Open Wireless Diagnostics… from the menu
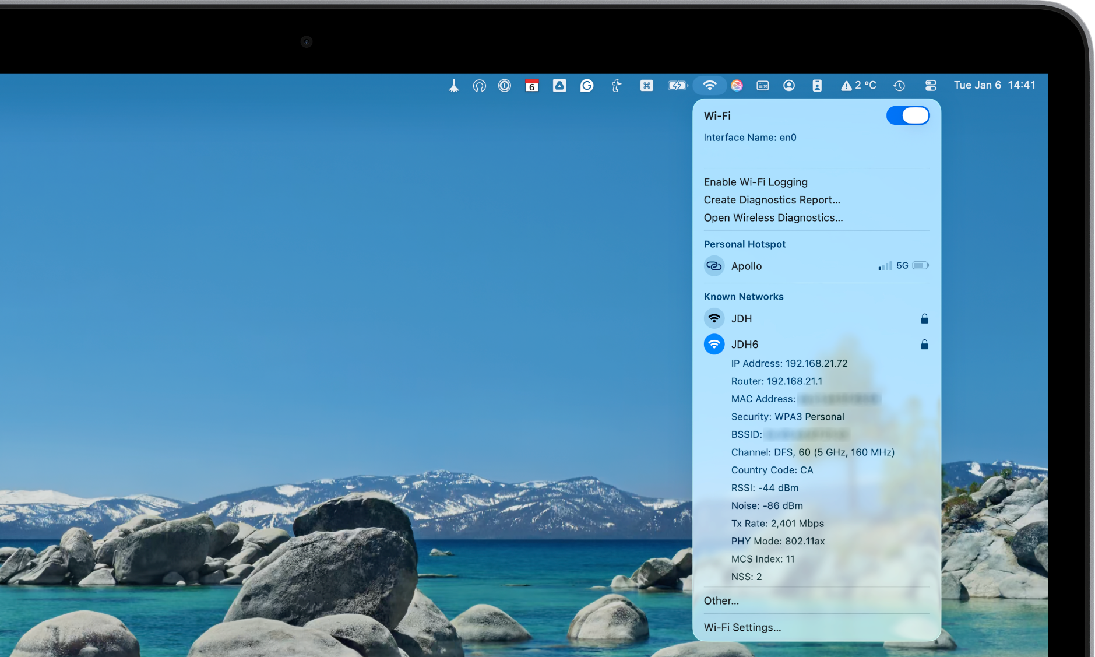The height and width of the screenshot is (657, 1095). (x=773, y=217)
